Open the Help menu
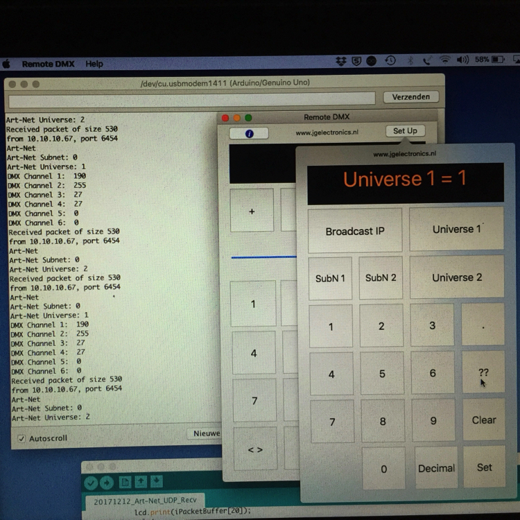 tap(94, 64)
